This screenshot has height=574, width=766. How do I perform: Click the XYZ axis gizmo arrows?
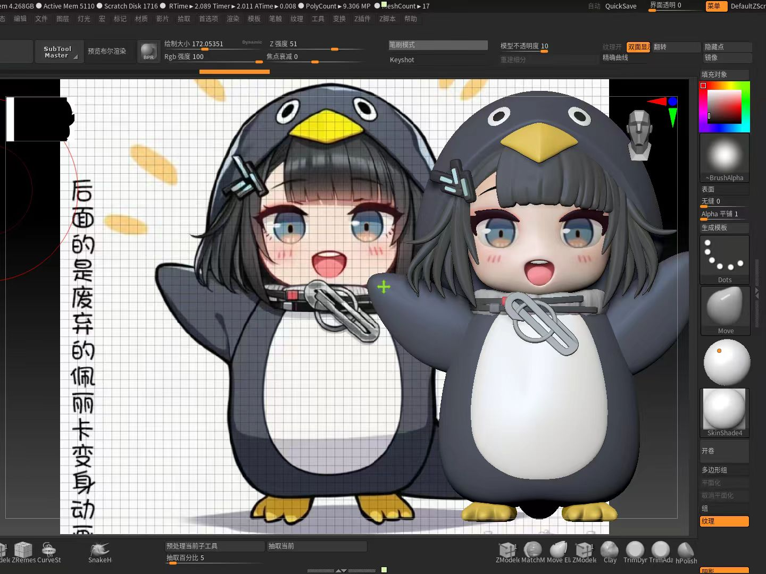(664, 111)
